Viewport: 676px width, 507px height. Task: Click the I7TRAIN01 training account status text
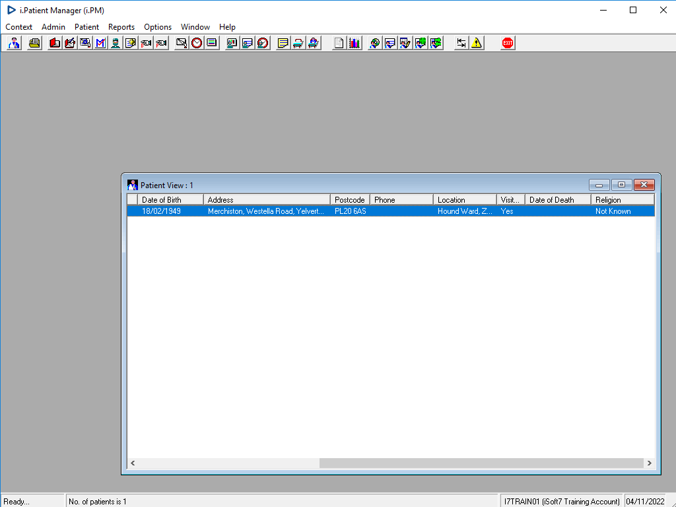(x=562, y=502)
